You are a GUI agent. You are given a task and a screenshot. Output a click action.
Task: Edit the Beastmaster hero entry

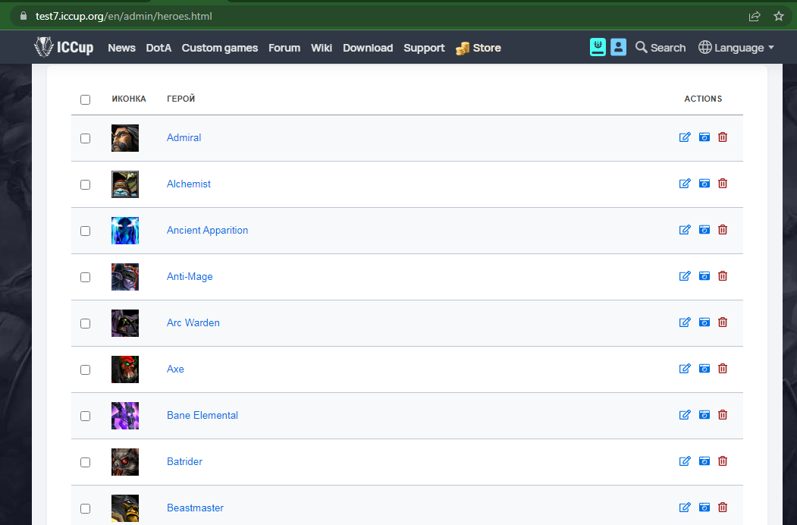[x=685, y=508]
